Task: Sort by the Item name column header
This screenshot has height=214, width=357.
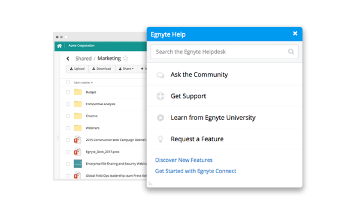Action: pos(83,83)
